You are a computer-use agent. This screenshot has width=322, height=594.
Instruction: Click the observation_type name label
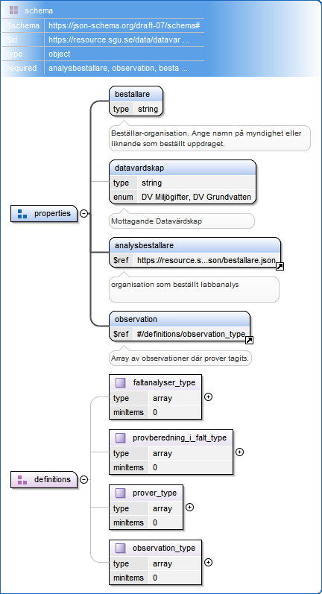[x=164, y=548]
